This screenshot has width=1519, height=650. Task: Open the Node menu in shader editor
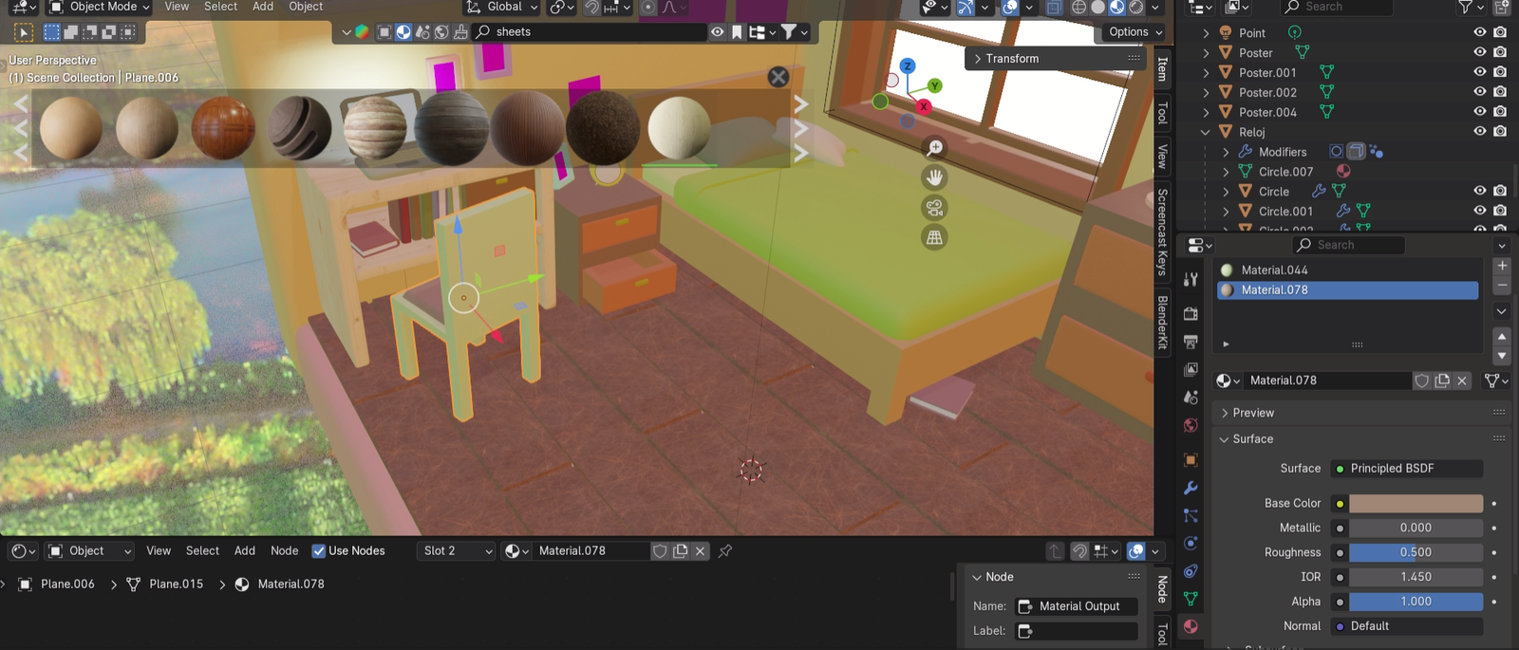(284, 551)
